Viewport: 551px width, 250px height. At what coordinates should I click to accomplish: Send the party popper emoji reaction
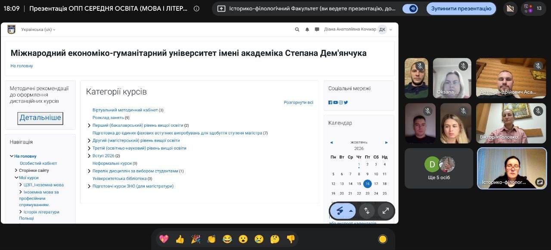click(195, 239)
